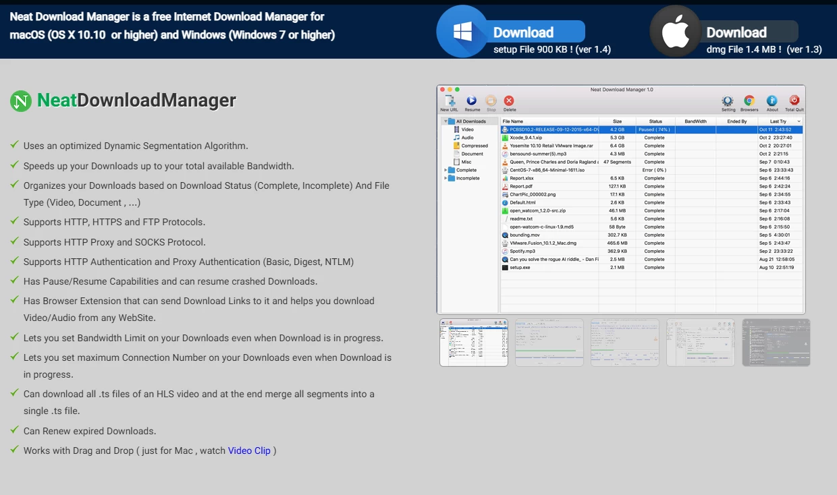
Task: Click the second screenshot thumbnail
Action: (549, 343)
